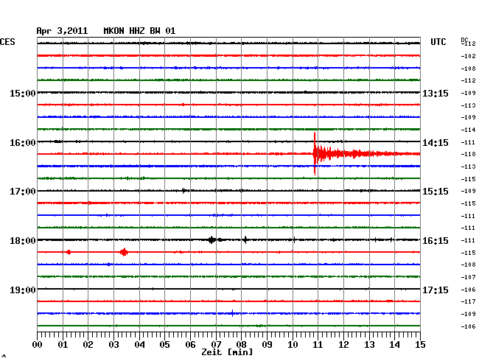The width and height of the screenshot is (479, 364).
Task: Click the DC offset value "-107"
Action: (468, 277)
